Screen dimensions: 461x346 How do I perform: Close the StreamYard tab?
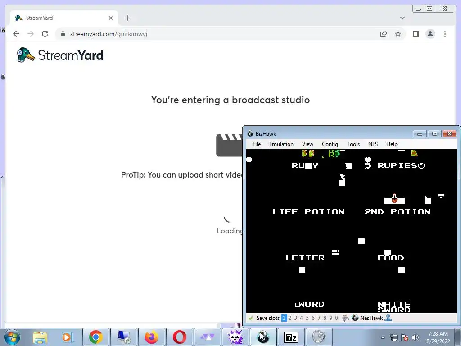pyautogui.click(x=111, y=18)
